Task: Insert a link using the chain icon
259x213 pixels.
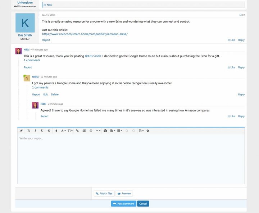Action: tap(77, 131)
